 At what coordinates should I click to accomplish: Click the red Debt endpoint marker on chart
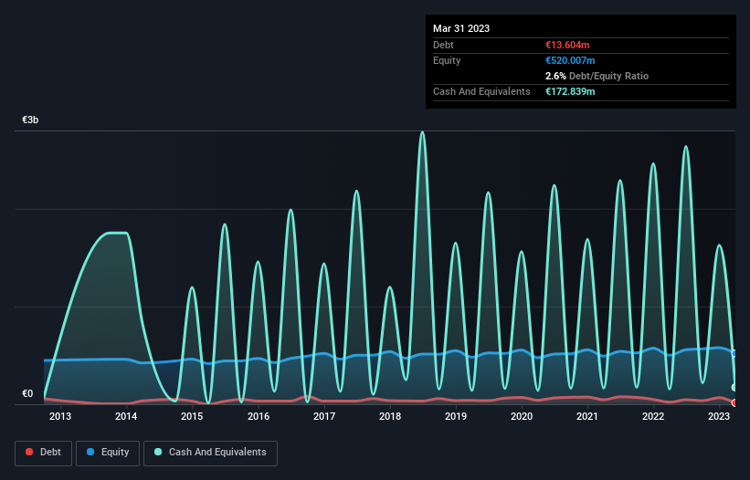tap(734, 402)
